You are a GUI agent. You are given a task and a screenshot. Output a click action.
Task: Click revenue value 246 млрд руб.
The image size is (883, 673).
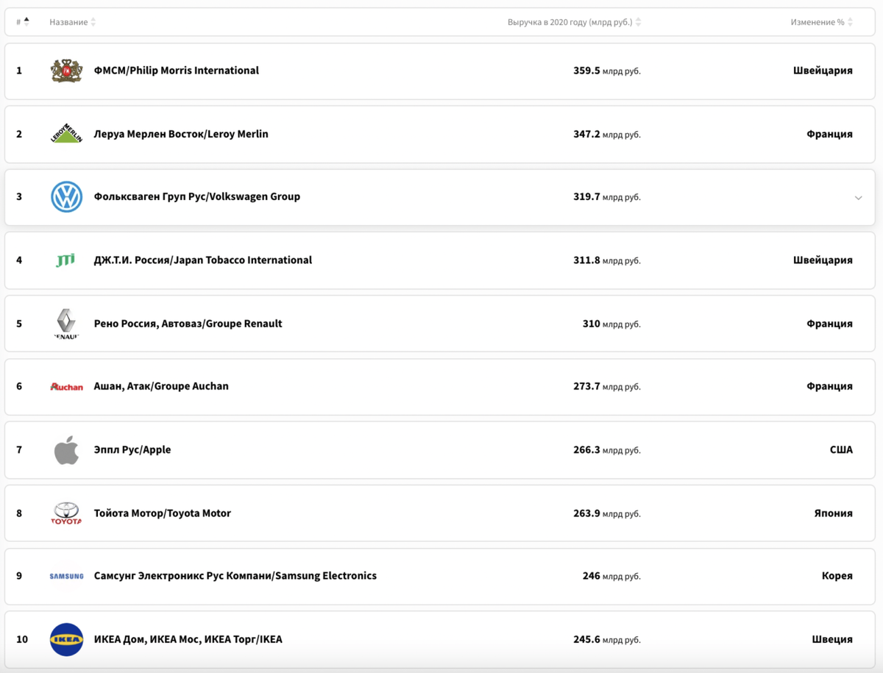coord(611,576)
